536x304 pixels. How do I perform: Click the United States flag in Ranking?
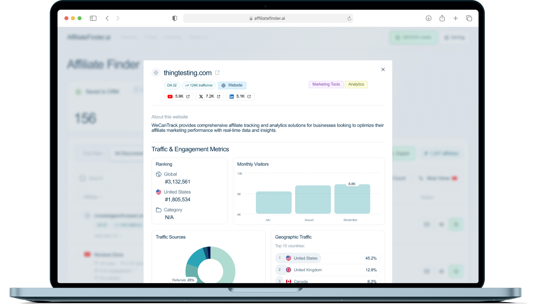158,192
